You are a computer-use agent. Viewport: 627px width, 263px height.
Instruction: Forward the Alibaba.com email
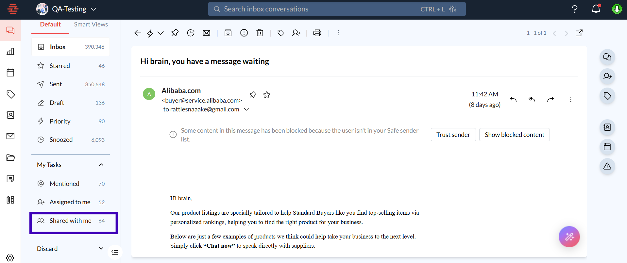pyautogui.click(x=551, y=99)
